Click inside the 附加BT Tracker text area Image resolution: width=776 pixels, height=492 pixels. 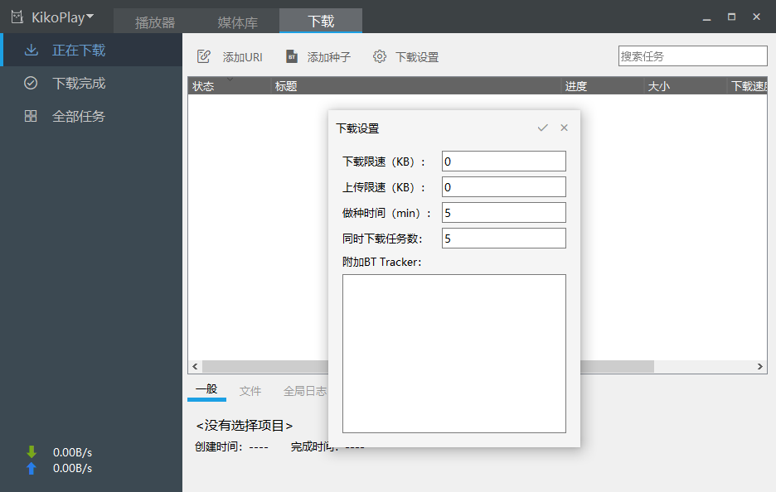454,354
